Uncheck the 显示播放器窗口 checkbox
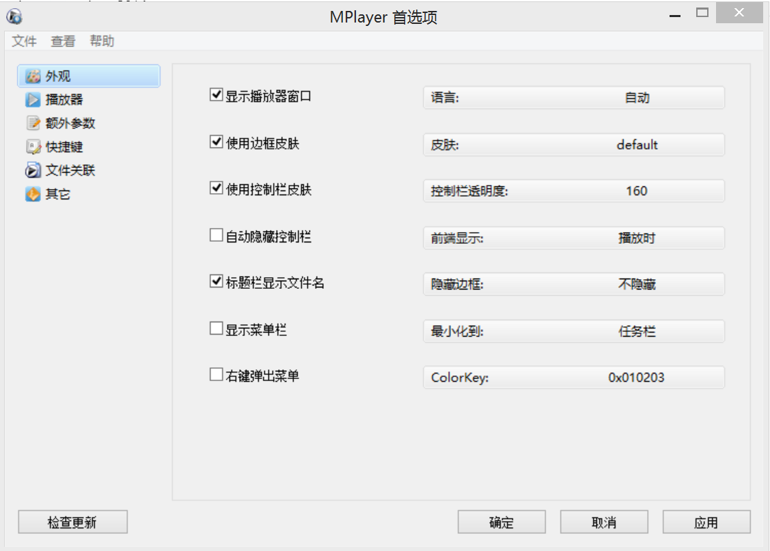Viewport: 770px width, 551px height. [x=216, y=95]
